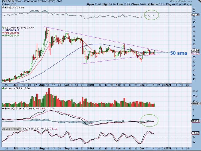Click the Low 23.94 header value
Screen dimensions: 201x151
[x=124, y=4]
